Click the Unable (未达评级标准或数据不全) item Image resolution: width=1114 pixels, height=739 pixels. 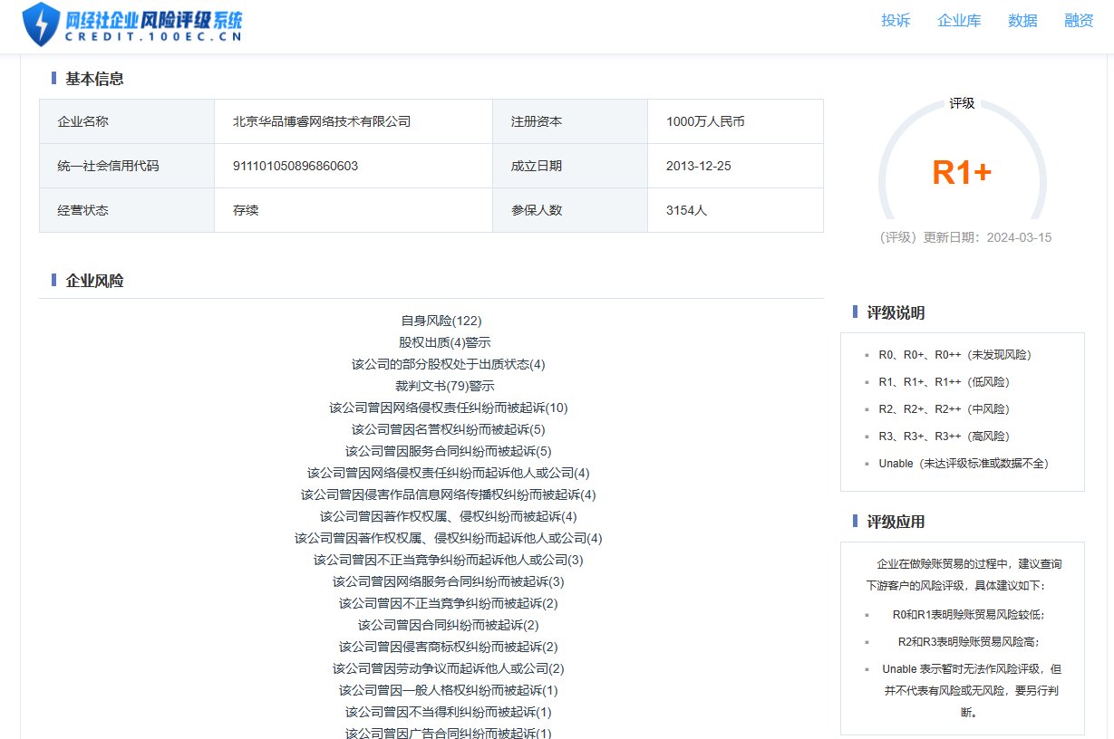pos(964,464)
